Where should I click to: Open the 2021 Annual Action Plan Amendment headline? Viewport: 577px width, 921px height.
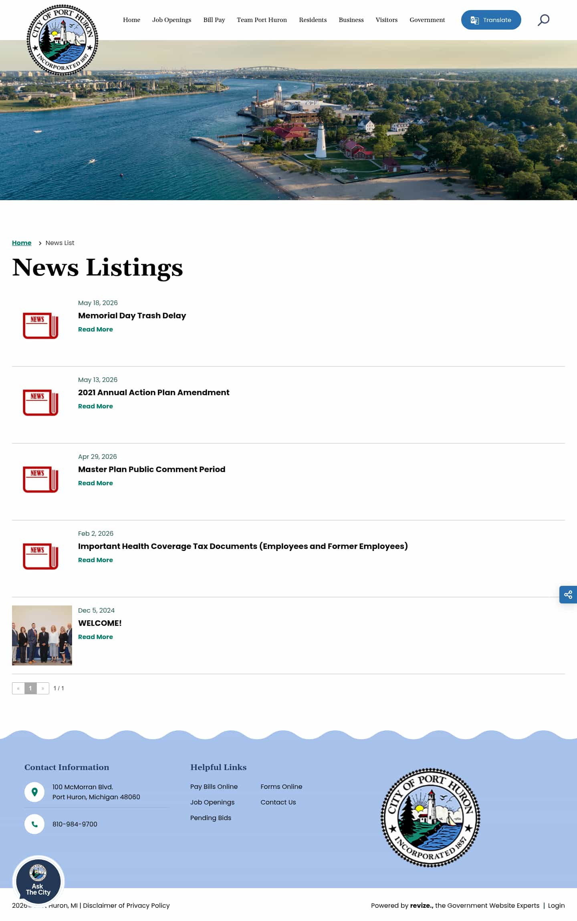click(153, 392)
